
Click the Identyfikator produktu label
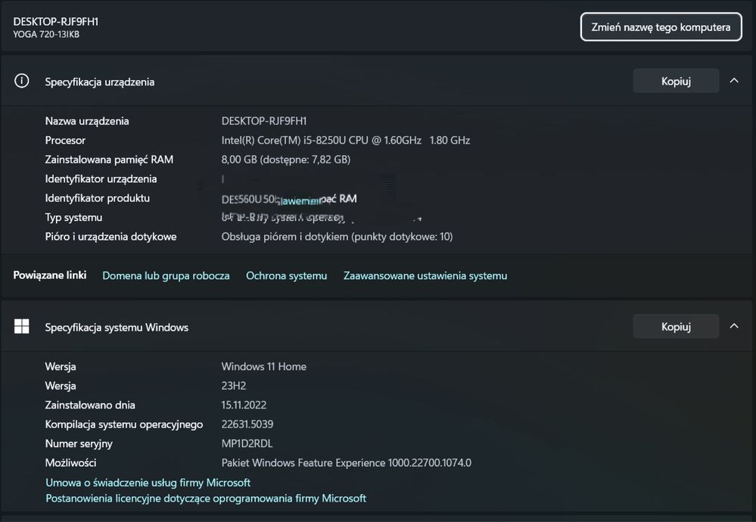pyautogui.click(x=98, y=198)
